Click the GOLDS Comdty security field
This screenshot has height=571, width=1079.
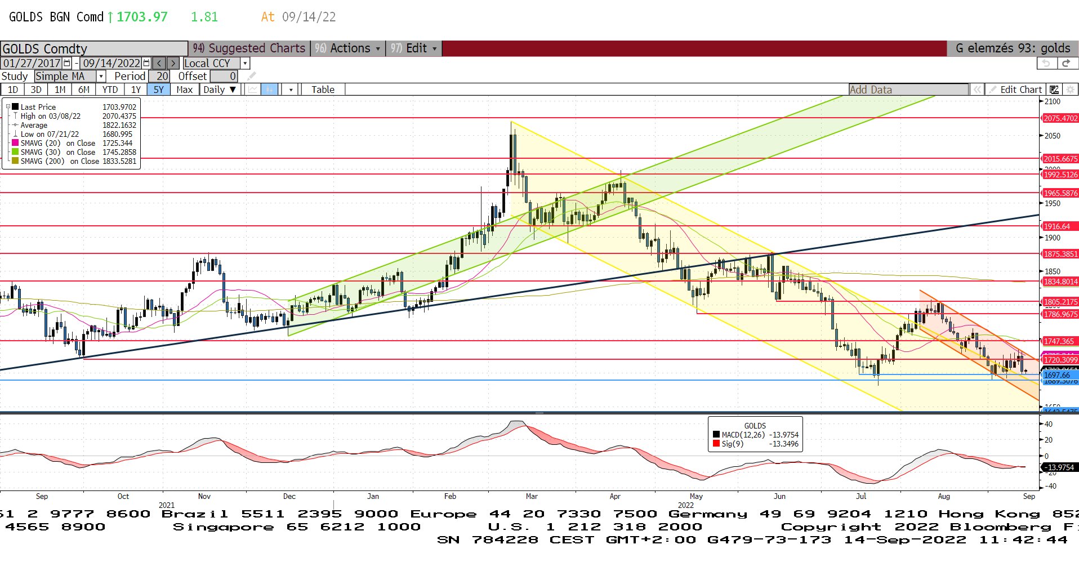click(94, 48)
